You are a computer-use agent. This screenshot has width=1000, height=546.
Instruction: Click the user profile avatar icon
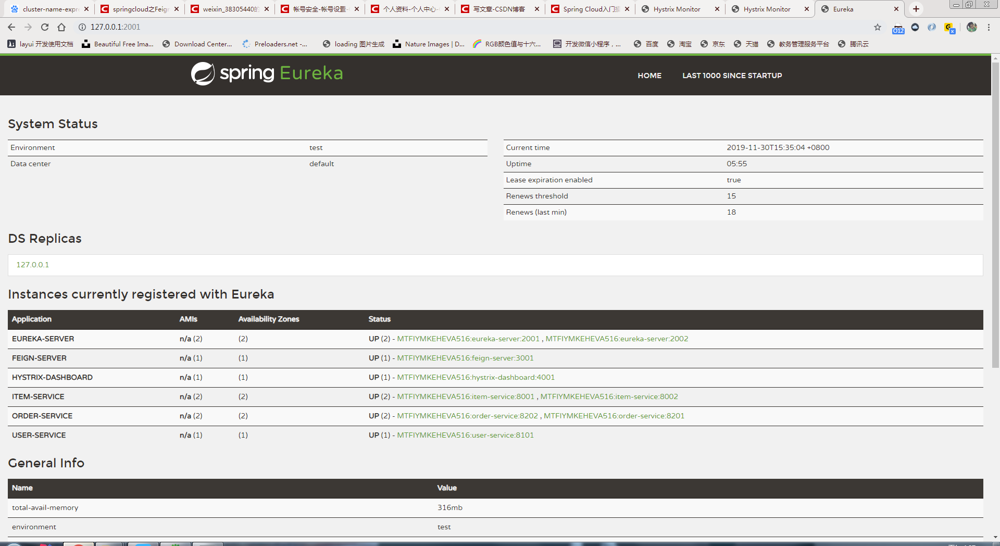pyautogui.click(x=972, y=27)
